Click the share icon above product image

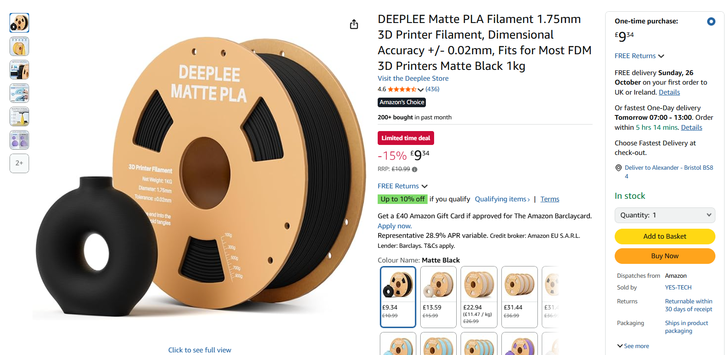coord(354,24)
